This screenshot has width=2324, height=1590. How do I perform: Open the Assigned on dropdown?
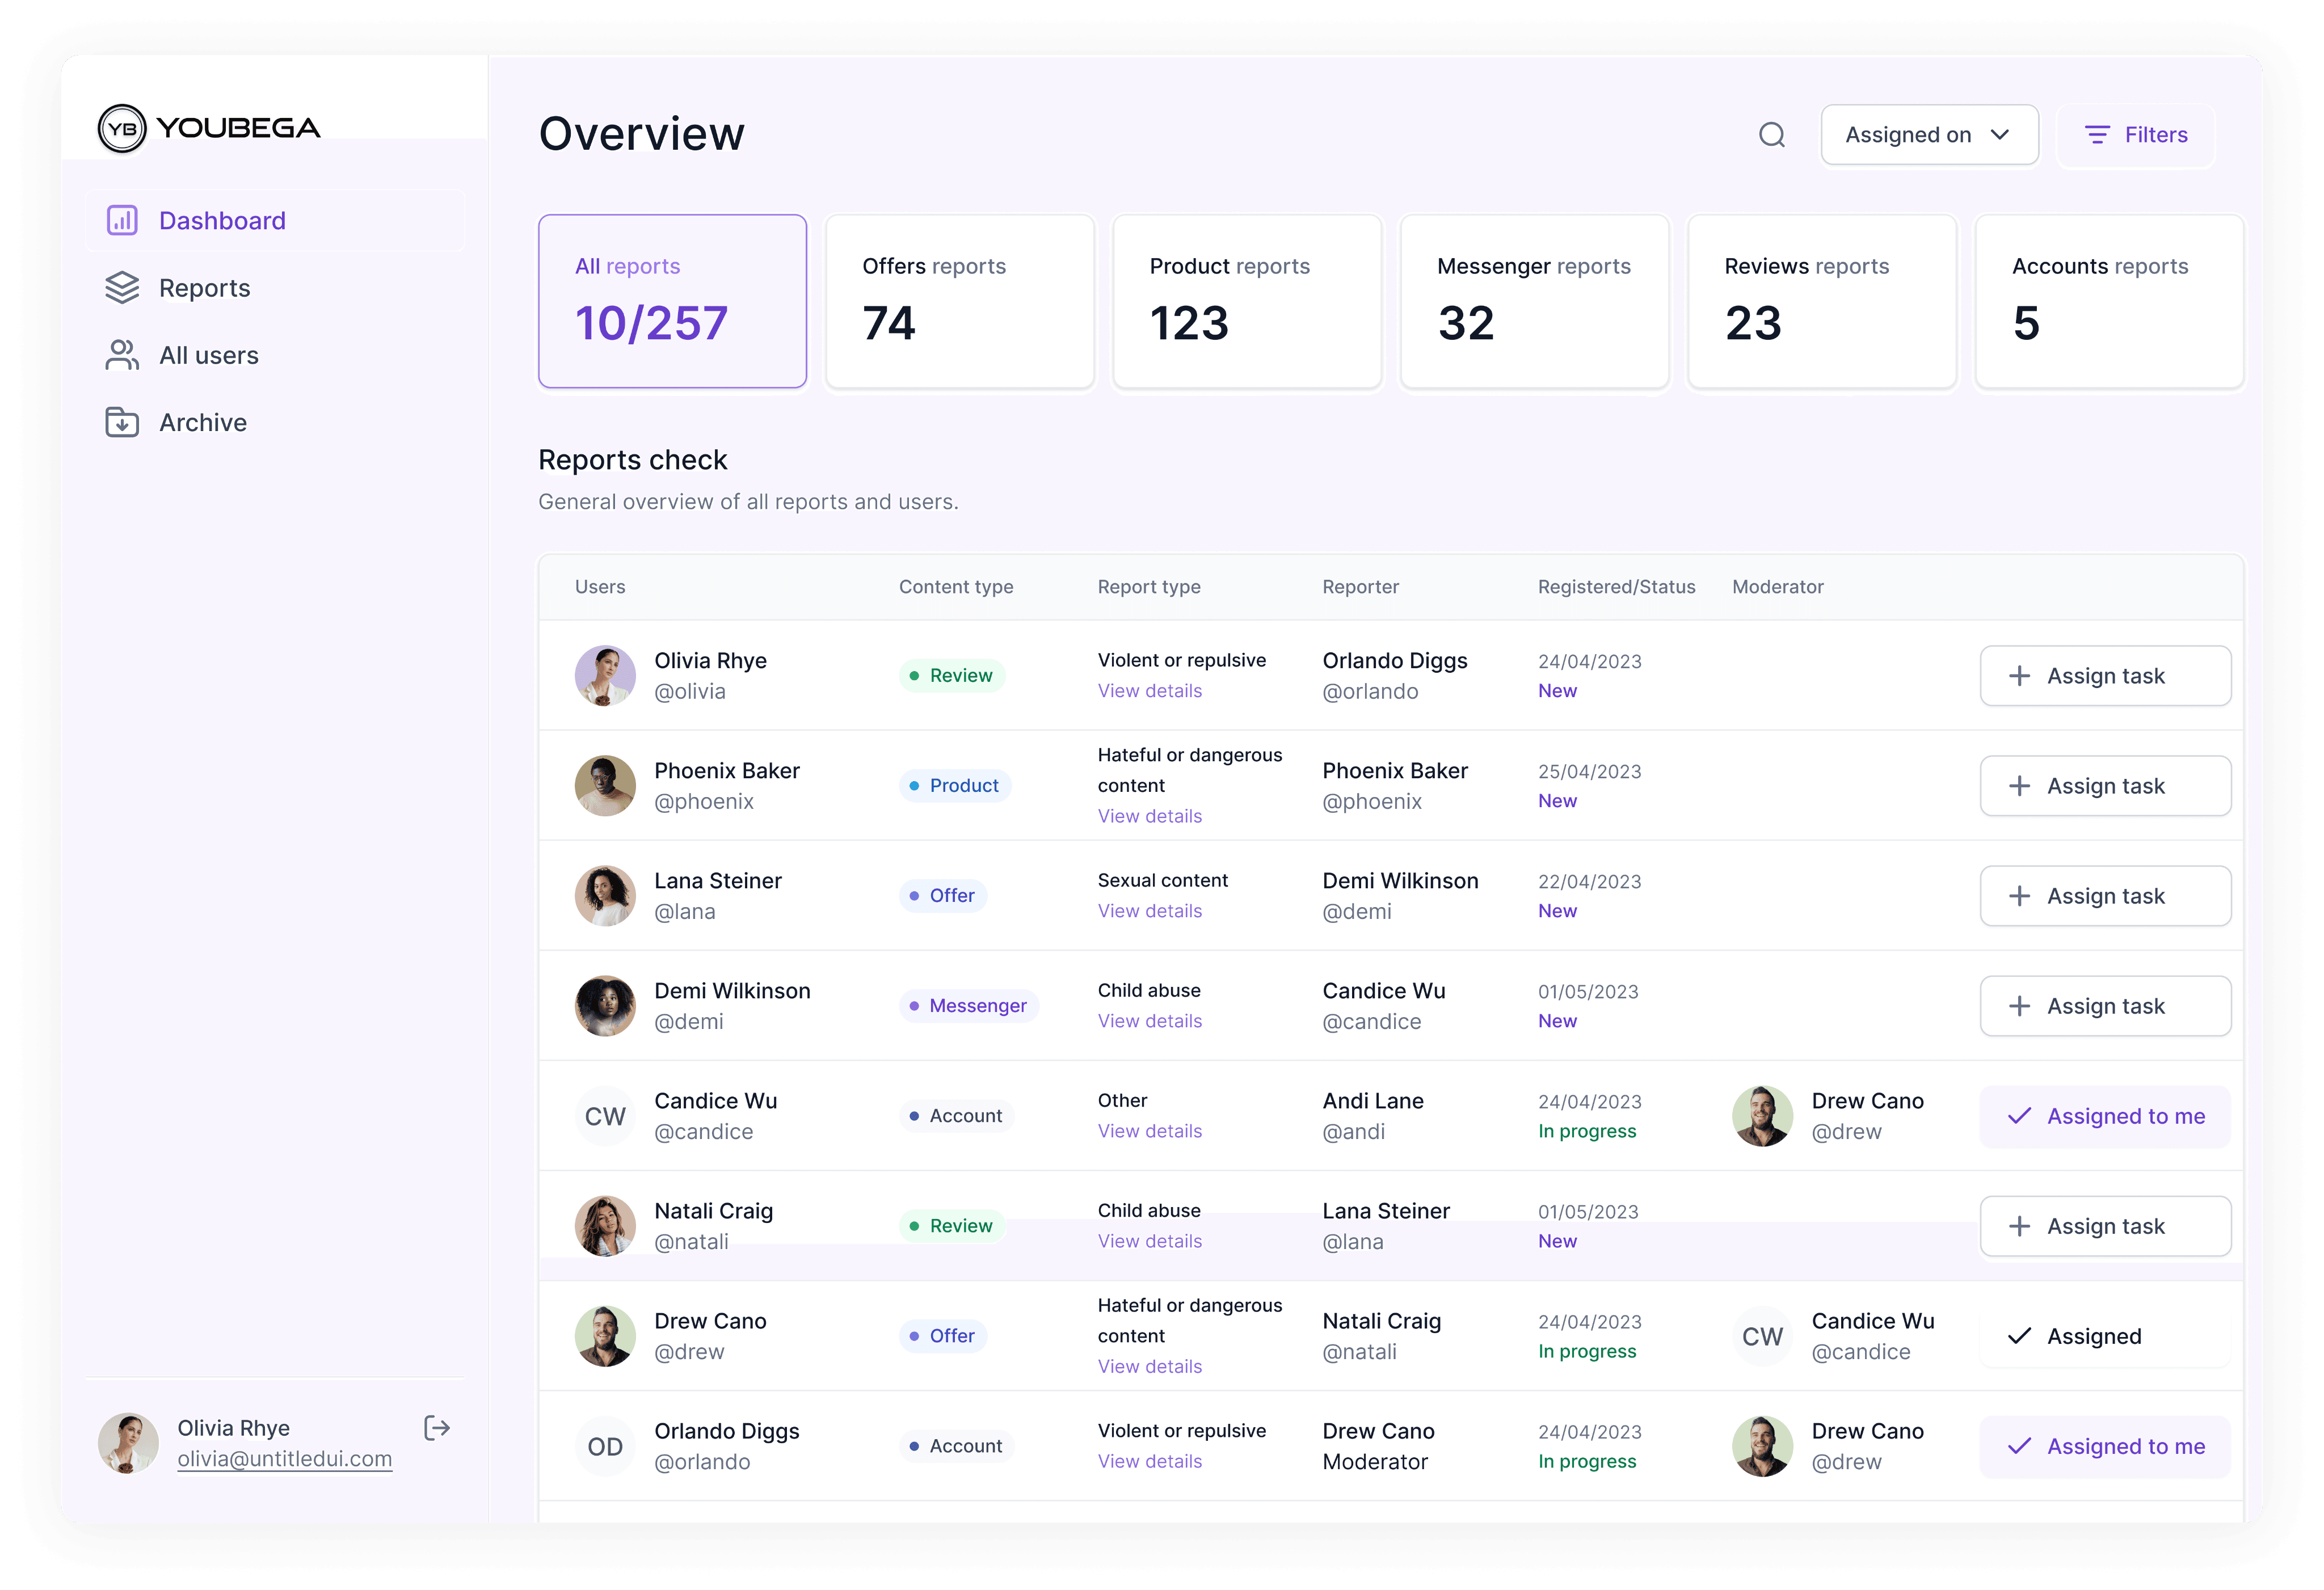point(1928,135)
